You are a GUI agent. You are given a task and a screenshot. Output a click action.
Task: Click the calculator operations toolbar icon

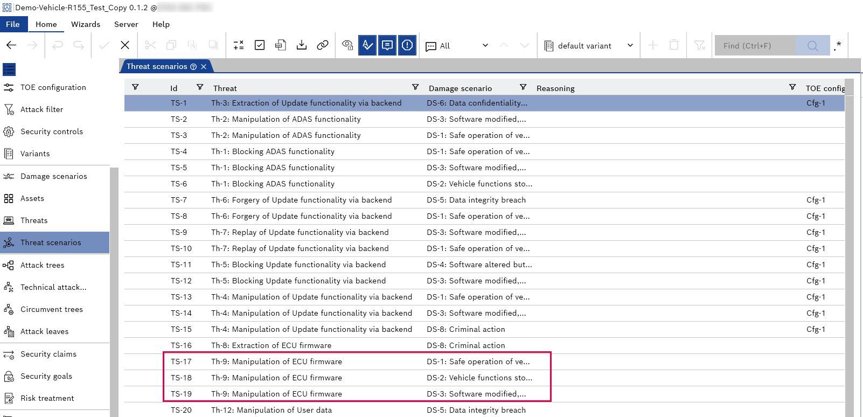[x=239, y=45]
